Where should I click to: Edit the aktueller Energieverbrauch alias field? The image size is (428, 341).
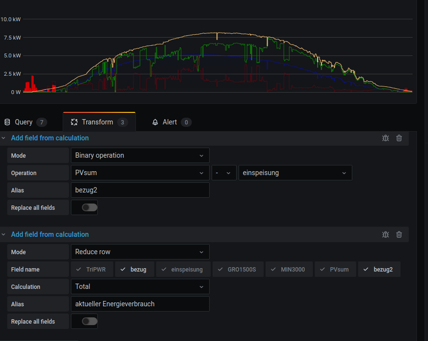coord(140,304)
